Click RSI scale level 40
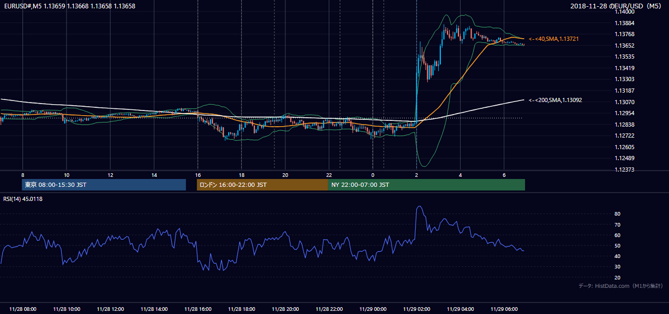 click(x=618, y=256)
